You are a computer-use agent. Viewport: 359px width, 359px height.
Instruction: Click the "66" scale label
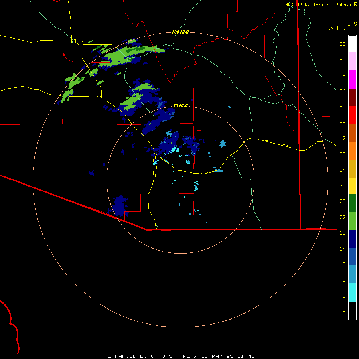point(343,44)
